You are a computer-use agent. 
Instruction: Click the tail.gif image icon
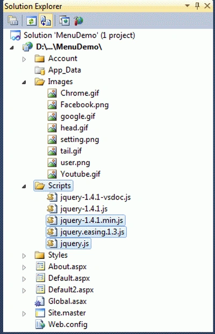coord(52,151)
